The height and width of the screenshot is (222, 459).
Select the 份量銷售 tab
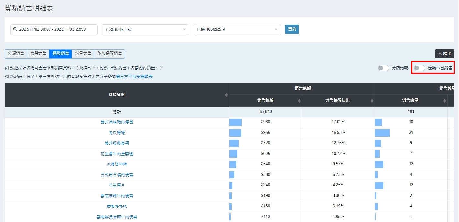pyautogui.click(x=83, y=53)
